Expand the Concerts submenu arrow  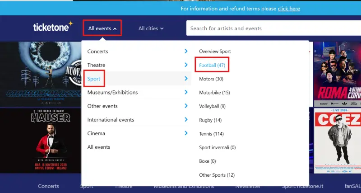(186, 51)
